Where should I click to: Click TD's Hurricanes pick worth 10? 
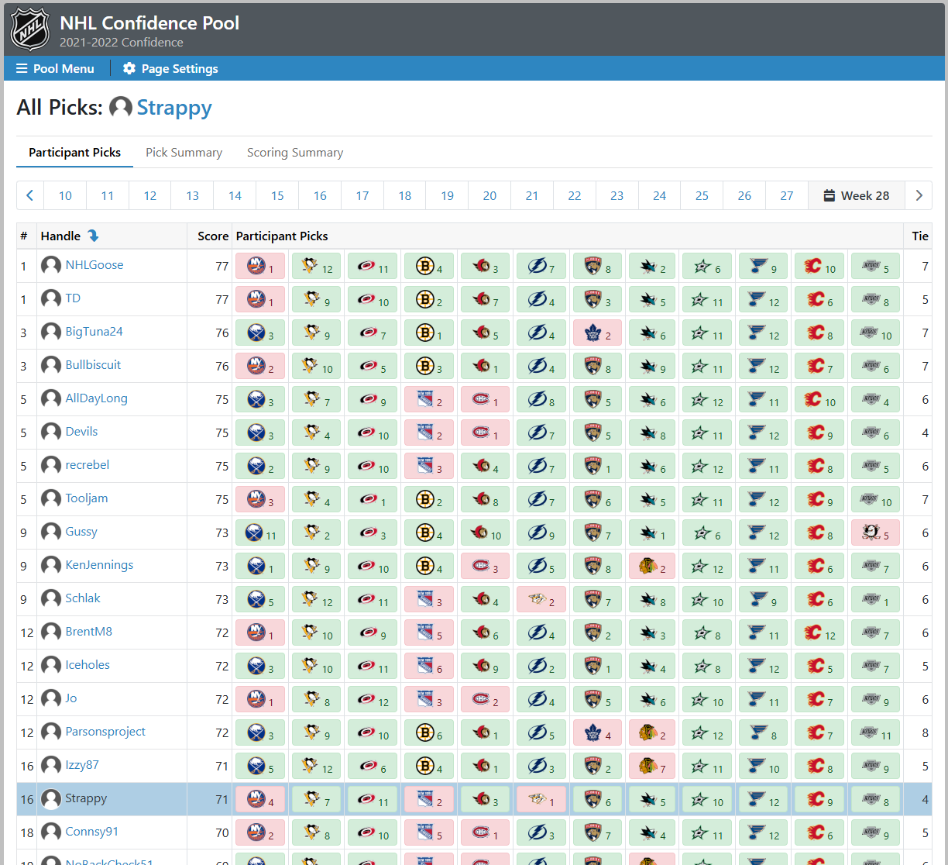coord(372,300)
